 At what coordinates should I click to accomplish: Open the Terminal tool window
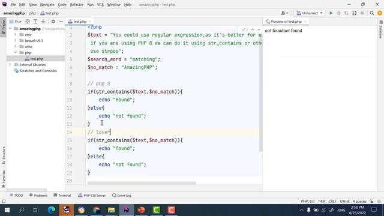click(x=62, y=196)
